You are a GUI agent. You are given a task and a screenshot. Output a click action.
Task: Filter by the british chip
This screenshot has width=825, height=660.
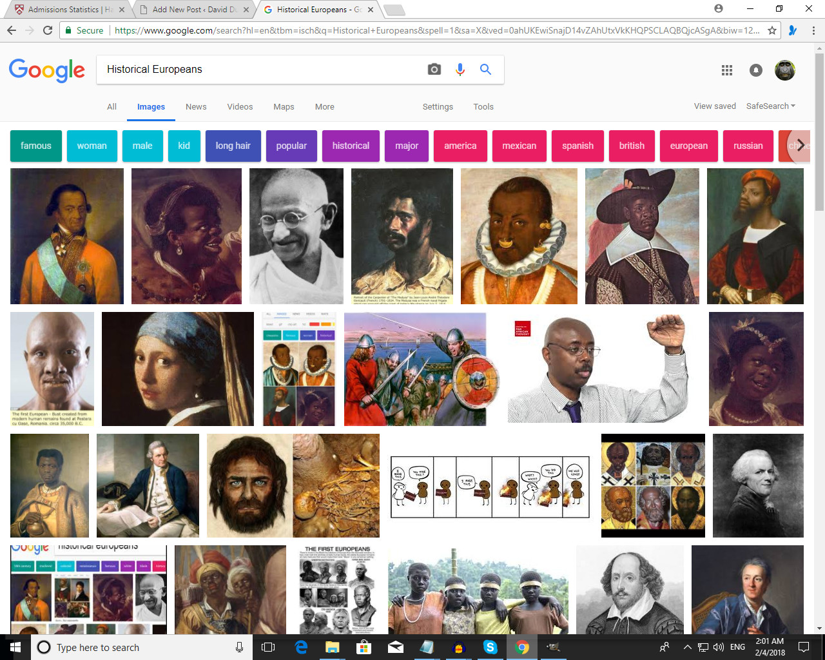pos(632,146)
